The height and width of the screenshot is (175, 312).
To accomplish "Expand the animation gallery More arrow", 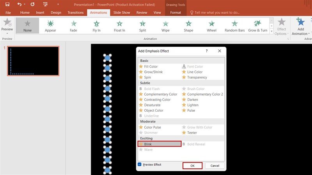I will pyautogui.click(x=271, y=31).
